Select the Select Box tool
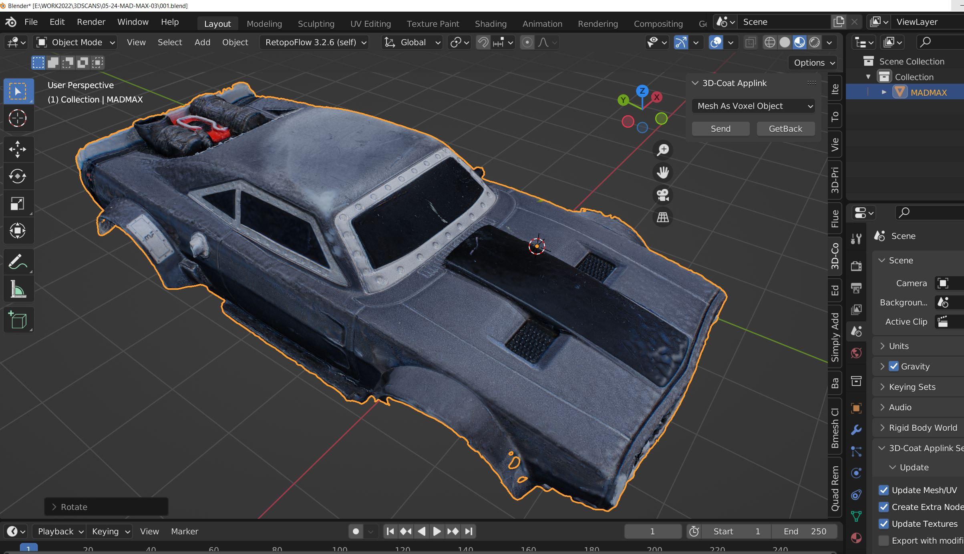The height and width of the screenshot is (554, 964). [x=18, y=92]
